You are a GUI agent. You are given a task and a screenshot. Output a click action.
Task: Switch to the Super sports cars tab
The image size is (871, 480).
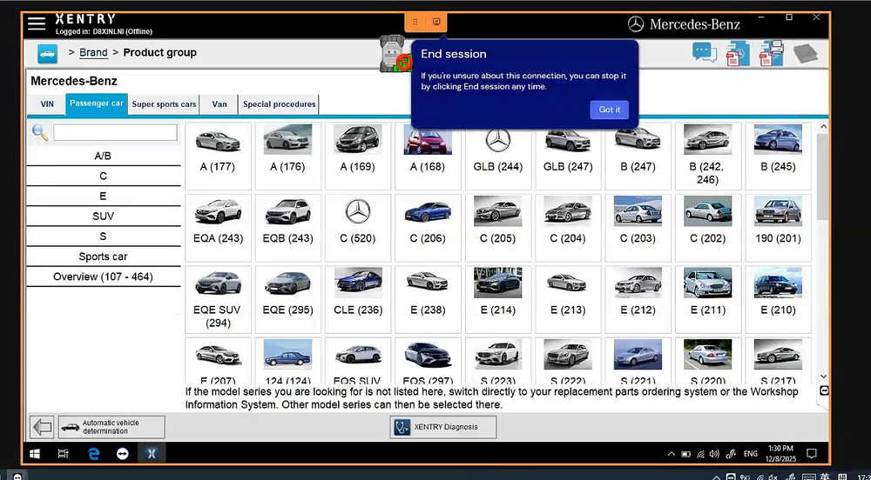164,104
